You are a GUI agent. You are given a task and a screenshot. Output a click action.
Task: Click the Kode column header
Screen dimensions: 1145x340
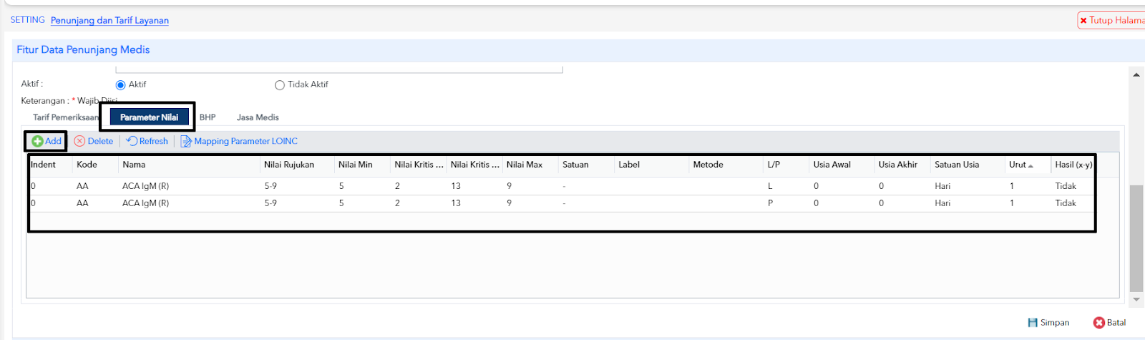point(87,165)
